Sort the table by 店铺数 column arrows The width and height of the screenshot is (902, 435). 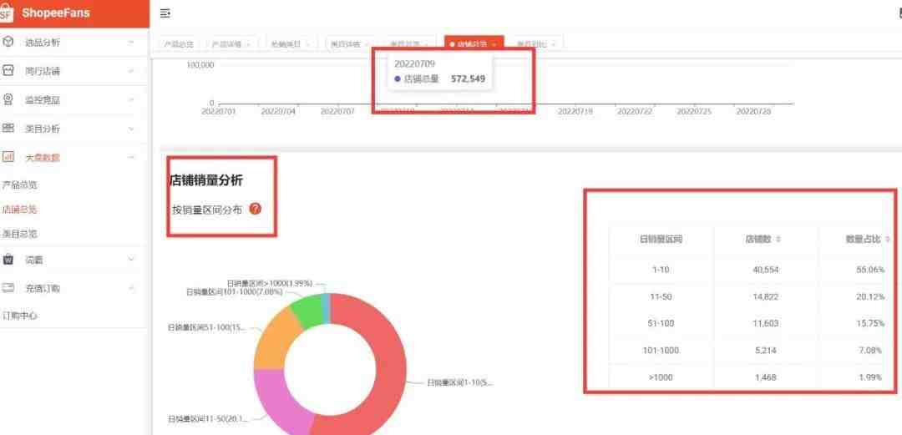[x=778, y=240]
